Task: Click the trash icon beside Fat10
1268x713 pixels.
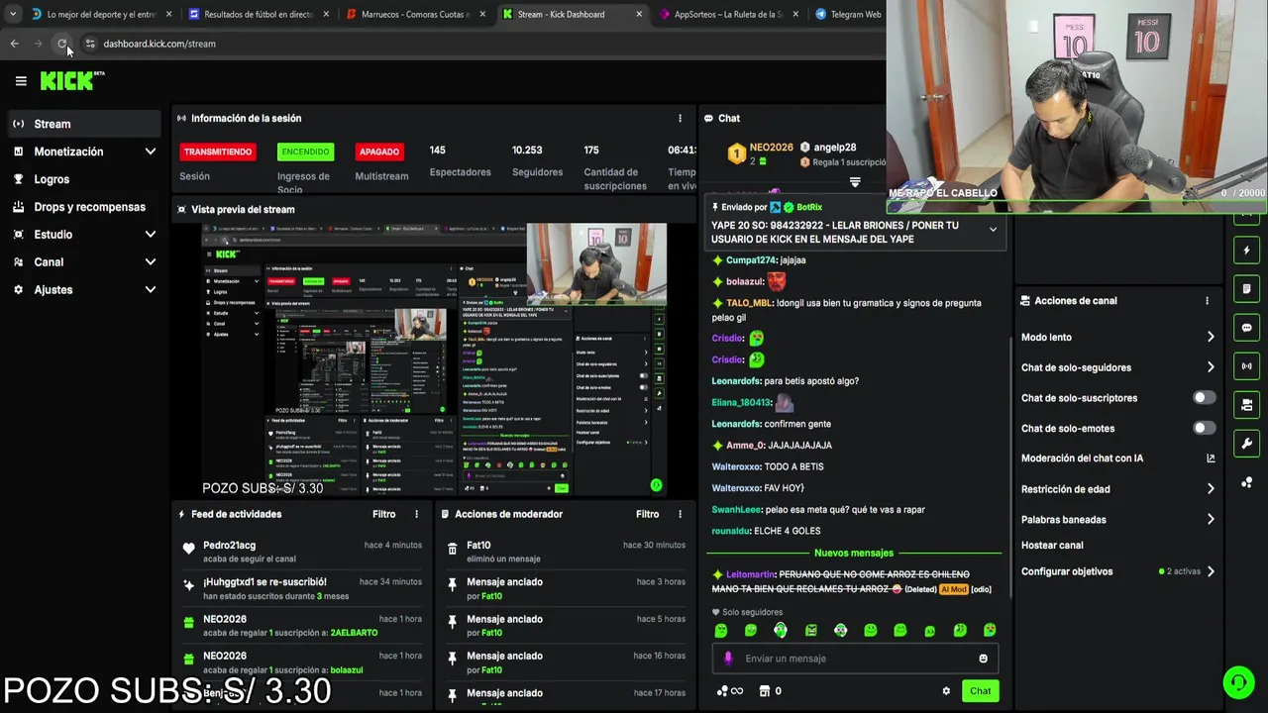Action: click(x=452, y=548)
